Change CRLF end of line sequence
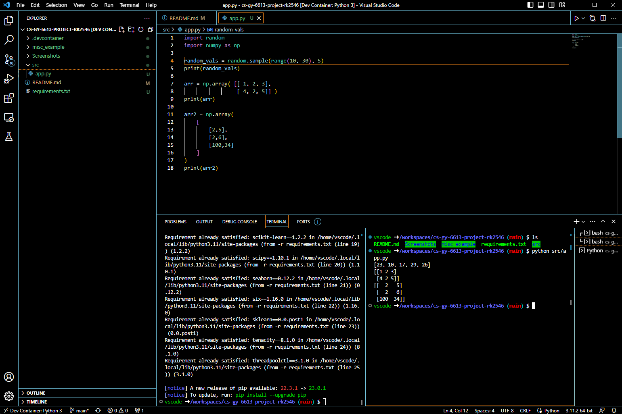The image size is (622, 414). [526, 410]
